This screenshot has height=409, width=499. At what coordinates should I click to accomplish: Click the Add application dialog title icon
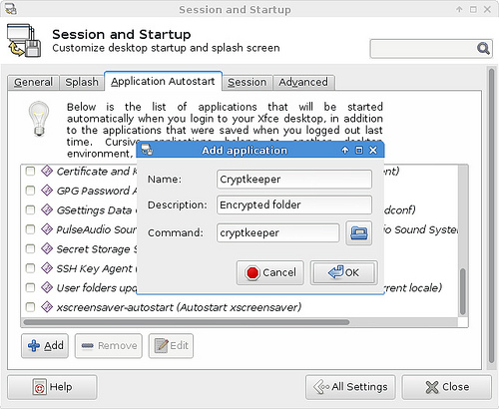(x=147, y=150)
